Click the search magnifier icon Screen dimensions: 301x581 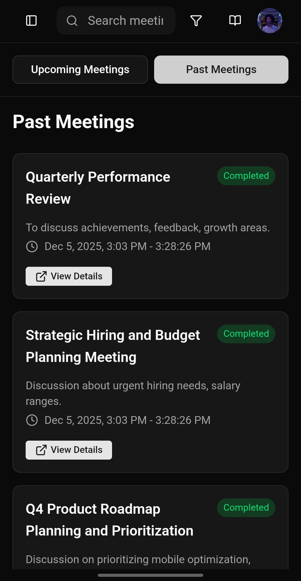pyautogui.click(x=72, y=21)
